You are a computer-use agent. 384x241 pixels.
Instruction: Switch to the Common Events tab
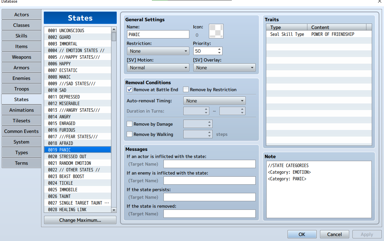click(x=22, y=131)
